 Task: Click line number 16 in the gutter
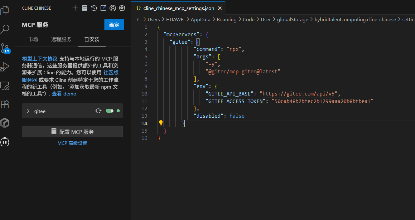144,138
